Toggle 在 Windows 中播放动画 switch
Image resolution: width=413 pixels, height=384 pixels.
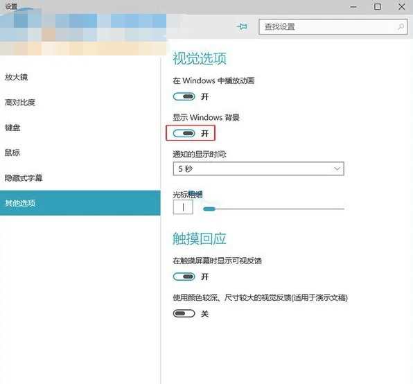pyautogui.click(x=184, y=96)
